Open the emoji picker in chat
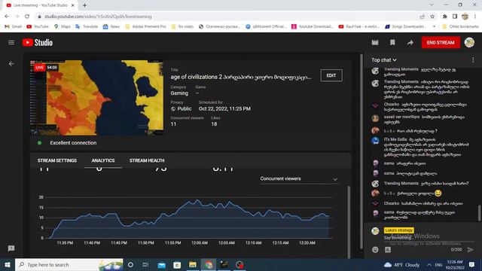The height and width of the screenshot is (271, 482). coord(375,250)
